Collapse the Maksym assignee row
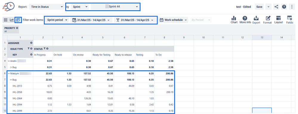This screenshot has height=114, width=298. click(9, 74)
